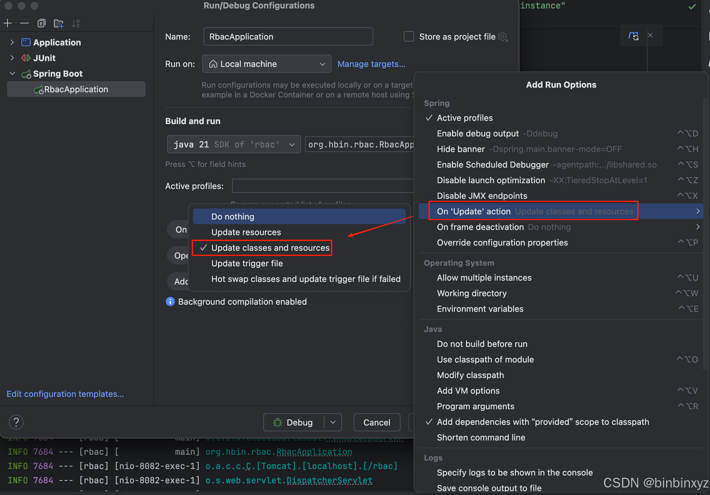
Task: Select Disable launch optimization option
Action: 561,180
